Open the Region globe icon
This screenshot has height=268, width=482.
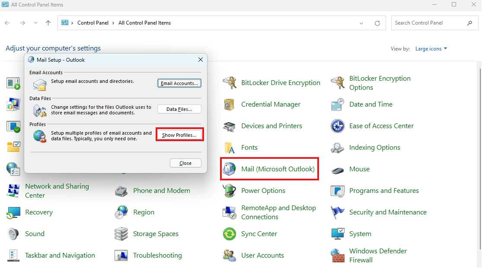click(121, 212)
